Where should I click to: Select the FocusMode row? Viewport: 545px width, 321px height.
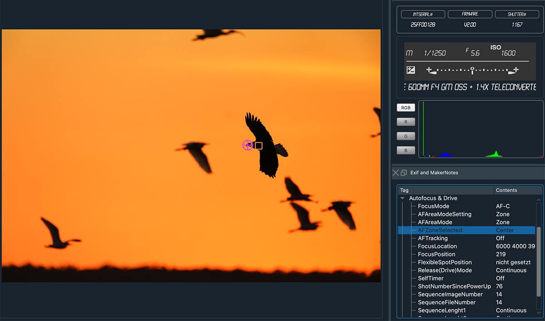pos(466,206)
